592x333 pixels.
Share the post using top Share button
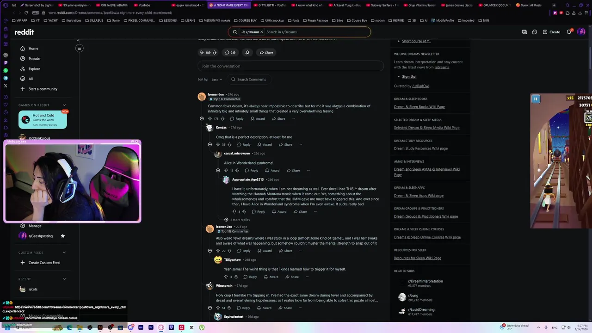[266, 52]
